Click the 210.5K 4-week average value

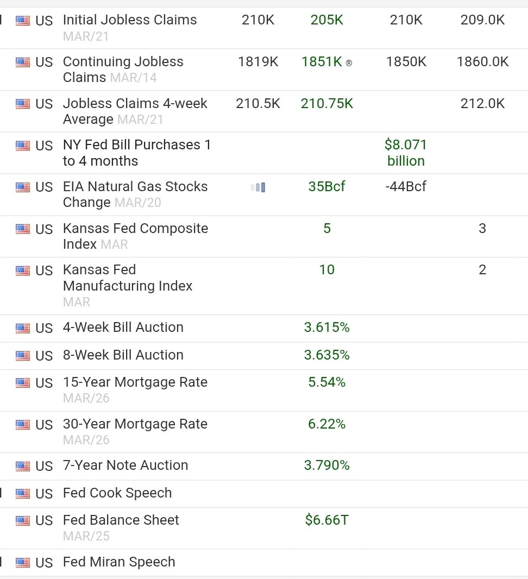tap(257, 103)
